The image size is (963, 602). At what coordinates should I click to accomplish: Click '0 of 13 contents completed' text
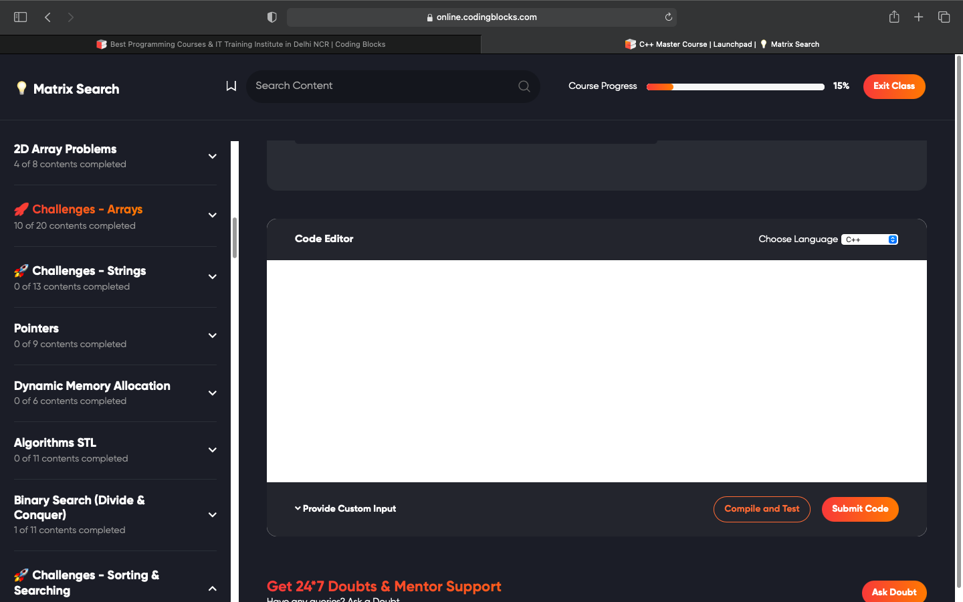coord(72,287)
